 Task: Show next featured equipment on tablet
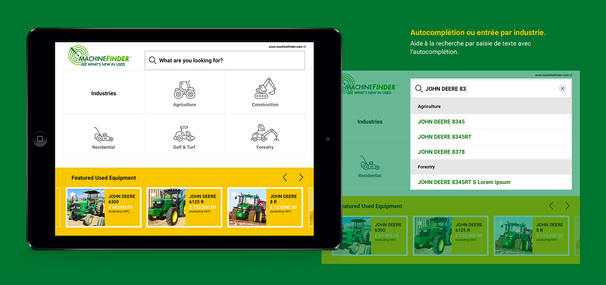(301, 177)
